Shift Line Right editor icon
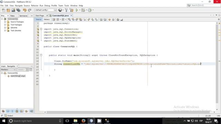The height and width of the screenshot is (124, 221). point(105,20)
